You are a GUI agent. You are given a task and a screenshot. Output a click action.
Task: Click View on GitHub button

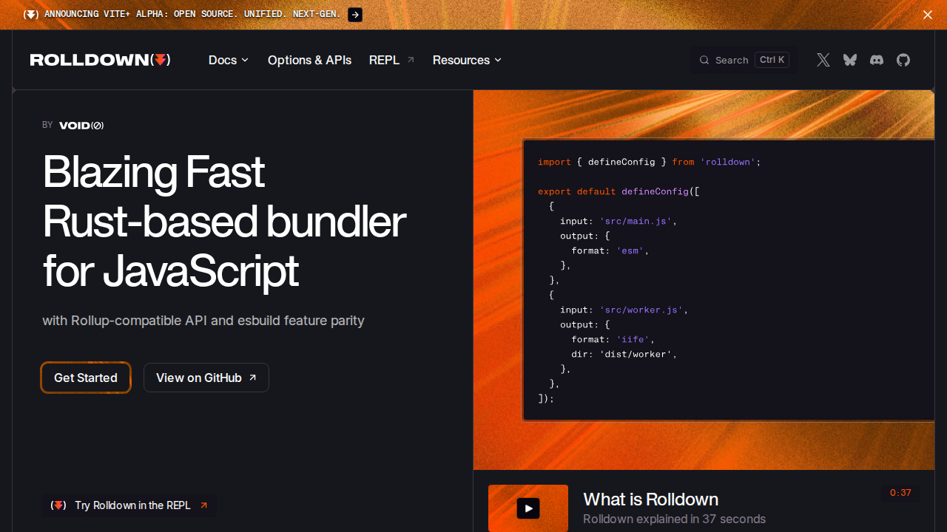pos(206,378)
